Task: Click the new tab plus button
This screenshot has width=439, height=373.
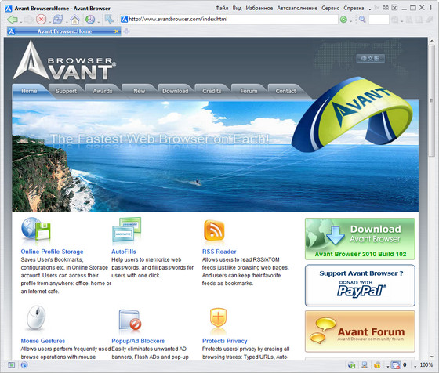Action: (x=126, y=31)
